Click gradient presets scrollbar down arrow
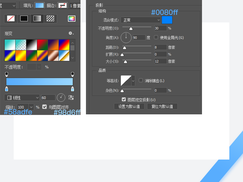This screenshot has height=182, width=243. point(72,58)
